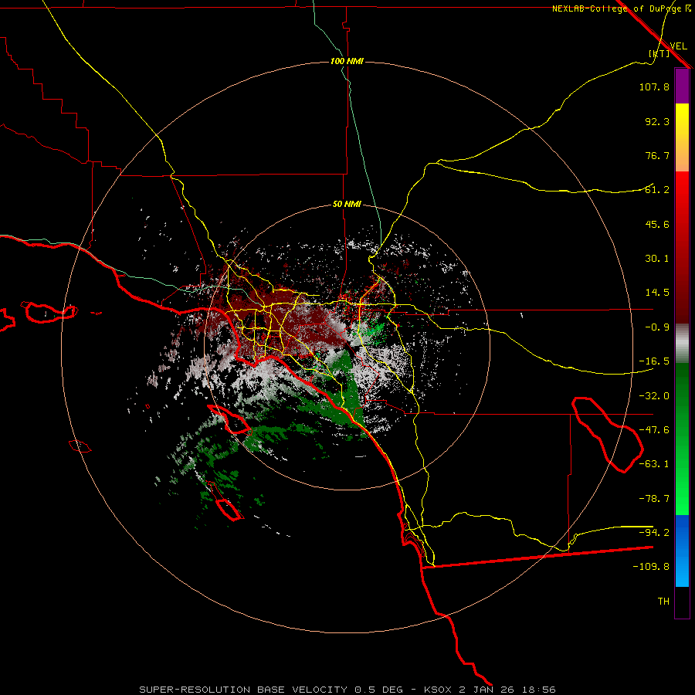Click the -16.5 velocity scale value
Viewport: 695px width, 695px height.
pyautogui.click(x=654, y=361)
